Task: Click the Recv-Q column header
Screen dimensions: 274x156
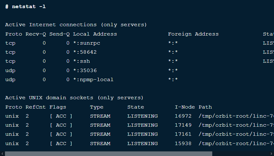Action: pyautogui.click(x=36, y=34)
